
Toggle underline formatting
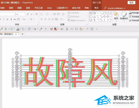click(x=8, y=19)
